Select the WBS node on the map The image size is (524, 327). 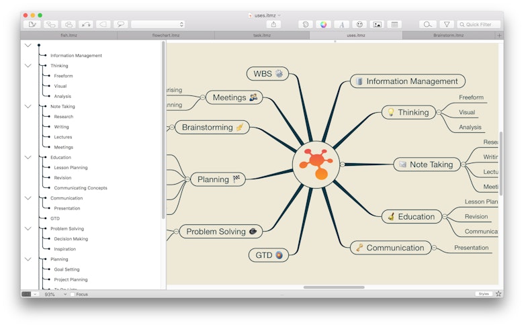coord(267,73)
